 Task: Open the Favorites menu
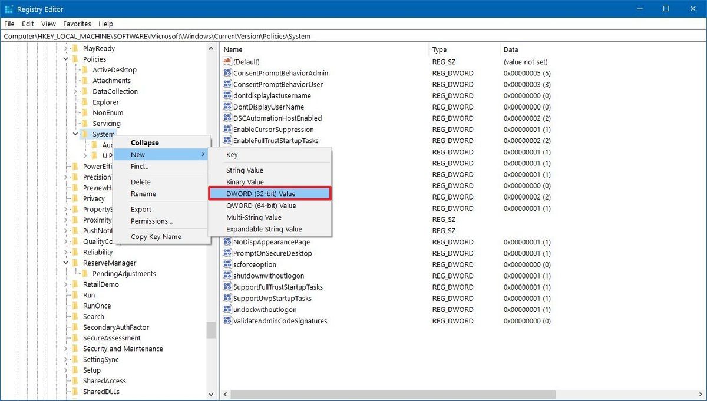(x=77, y=24)
